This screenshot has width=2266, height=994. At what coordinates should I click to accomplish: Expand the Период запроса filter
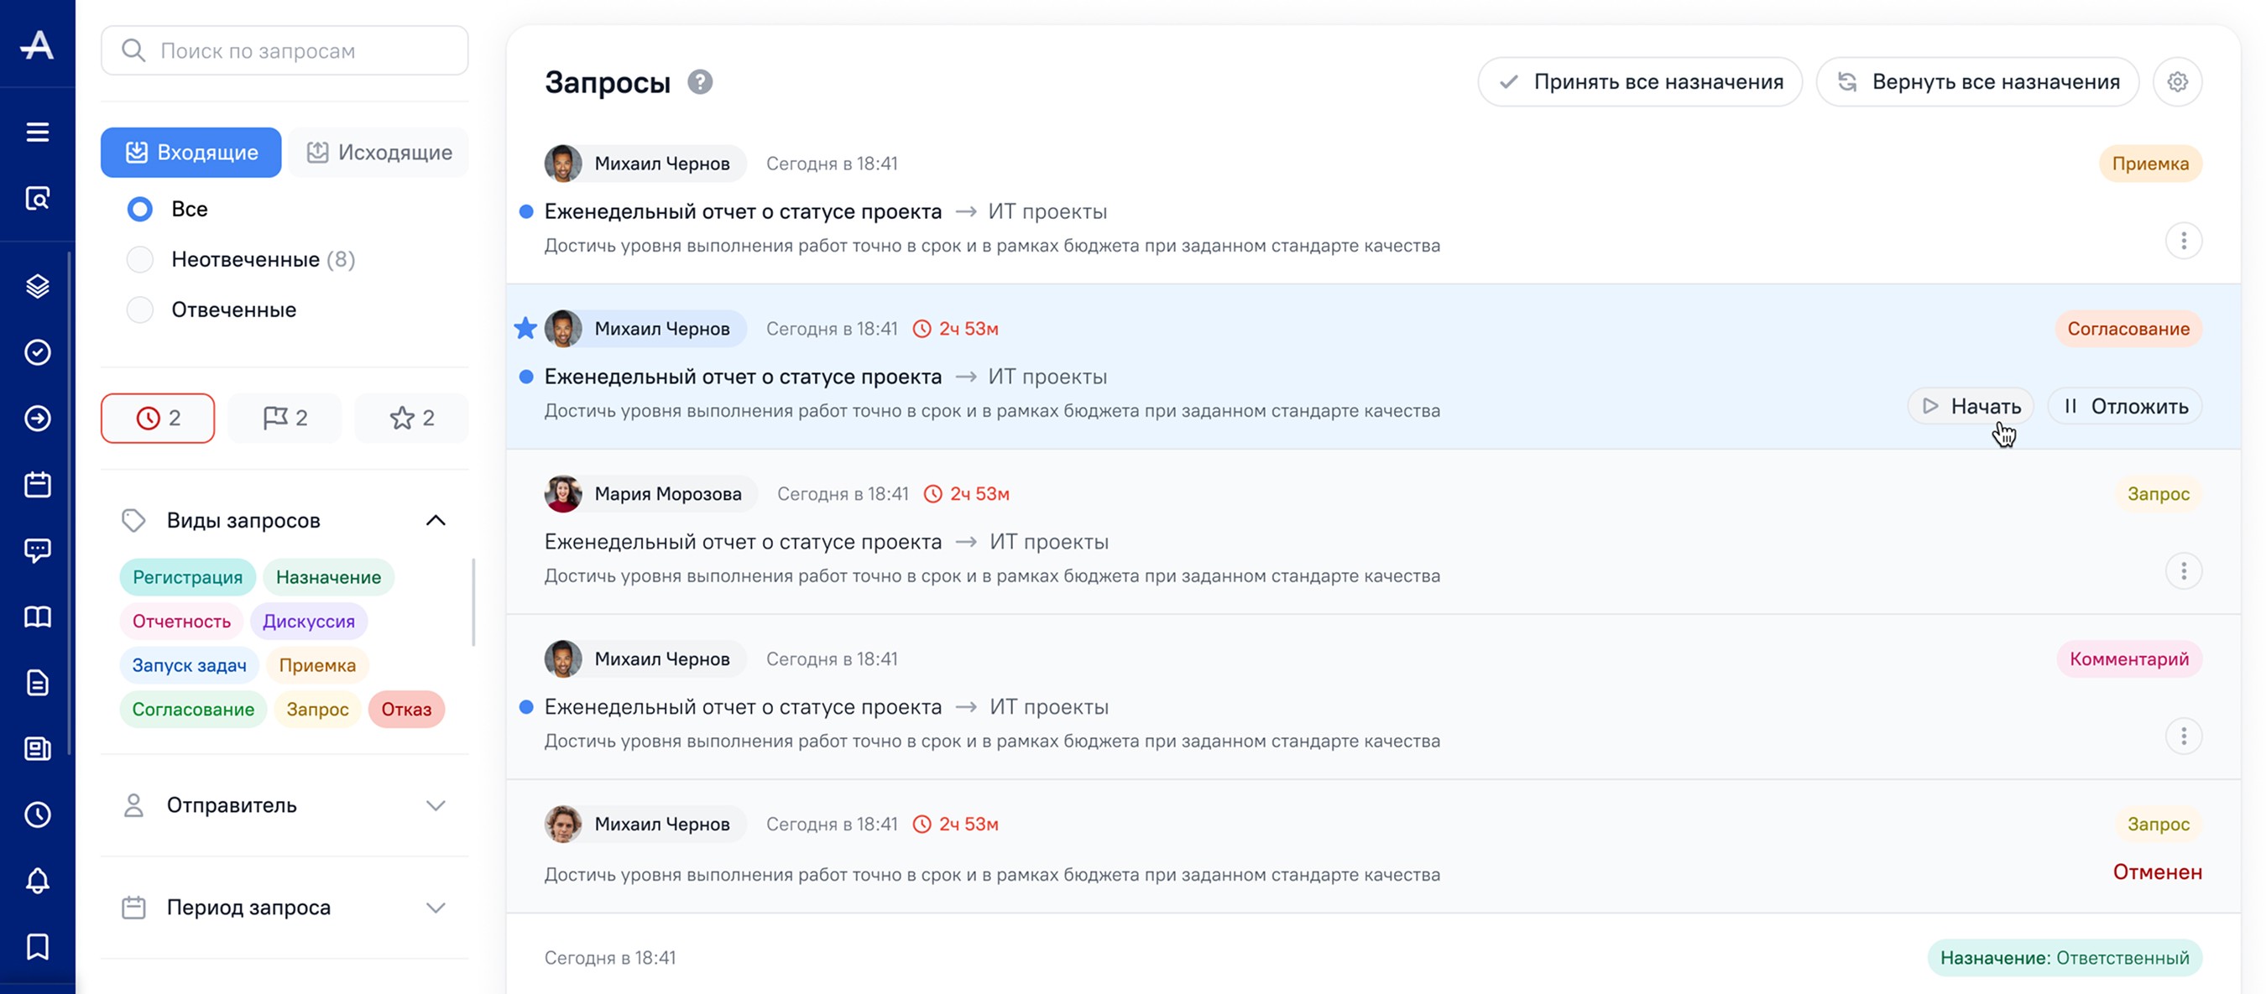(x=436, y=907)
